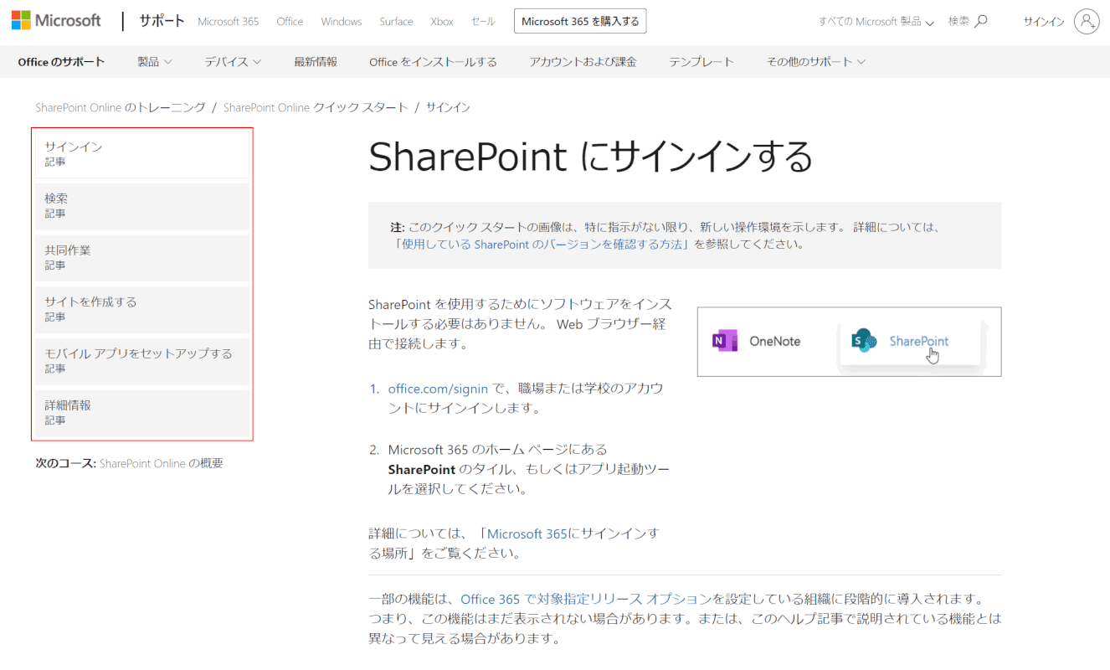Open セール in top navigation

[483, 22]
